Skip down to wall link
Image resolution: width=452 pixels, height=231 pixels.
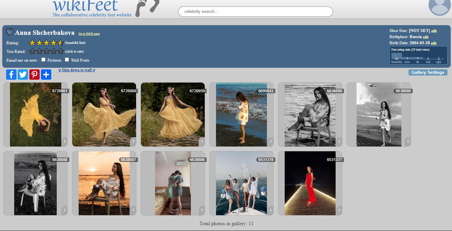click(x=77, y=70)
